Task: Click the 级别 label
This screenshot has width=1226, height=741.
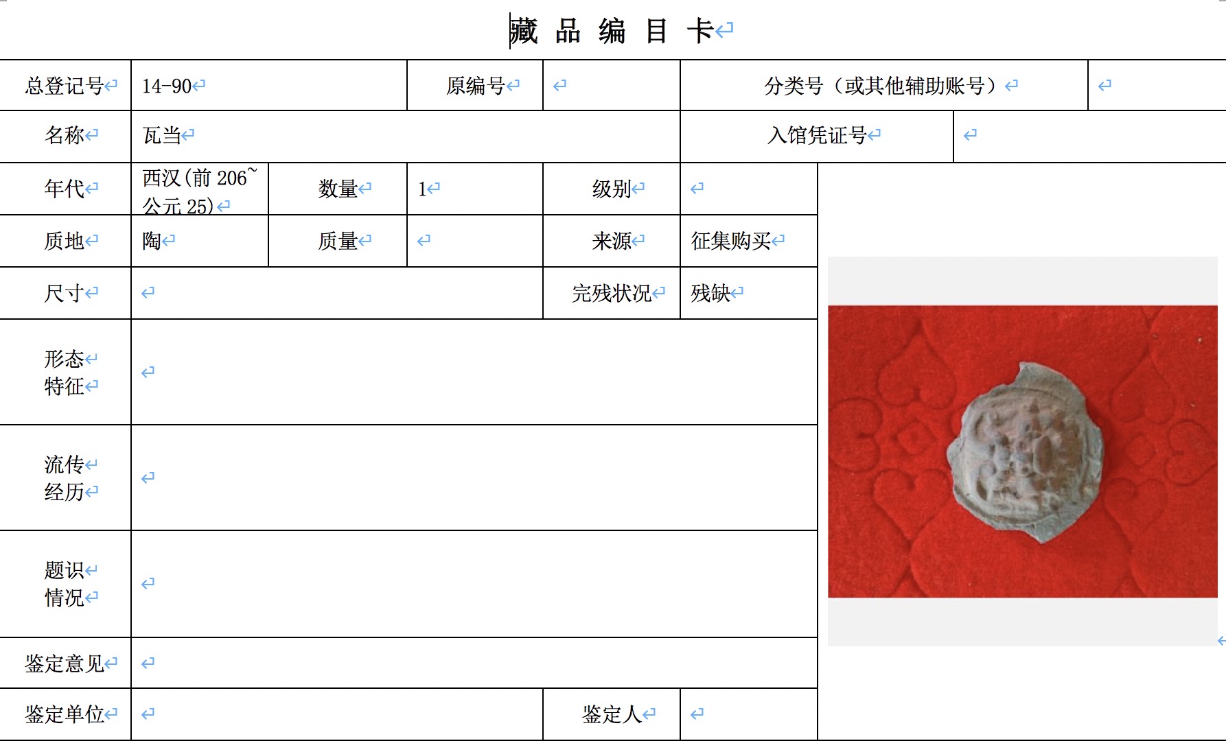Action: (612, 189)
